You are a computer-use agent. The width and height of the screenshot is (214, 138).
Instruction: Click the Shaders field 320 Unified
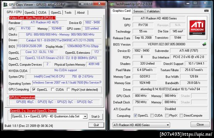(147, 64)
